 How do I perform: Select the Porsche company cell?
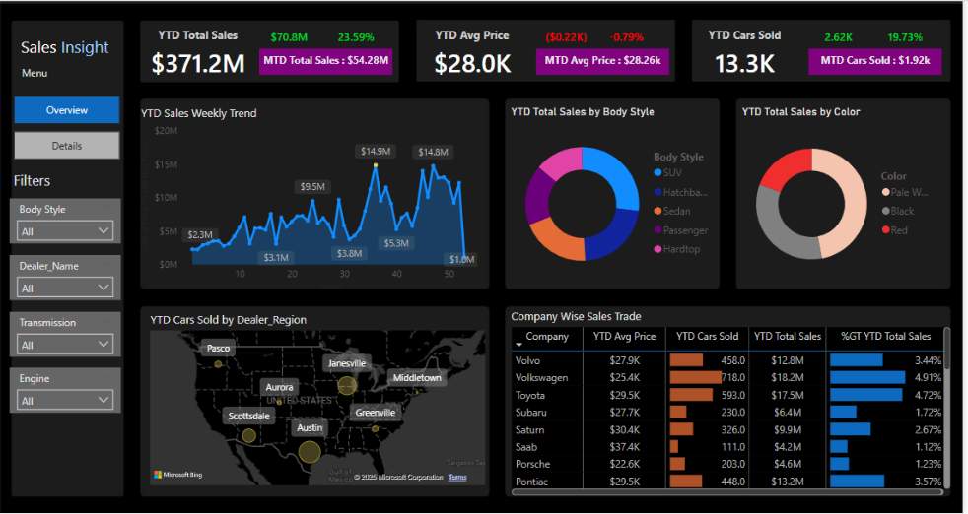[x=532, y=464]
